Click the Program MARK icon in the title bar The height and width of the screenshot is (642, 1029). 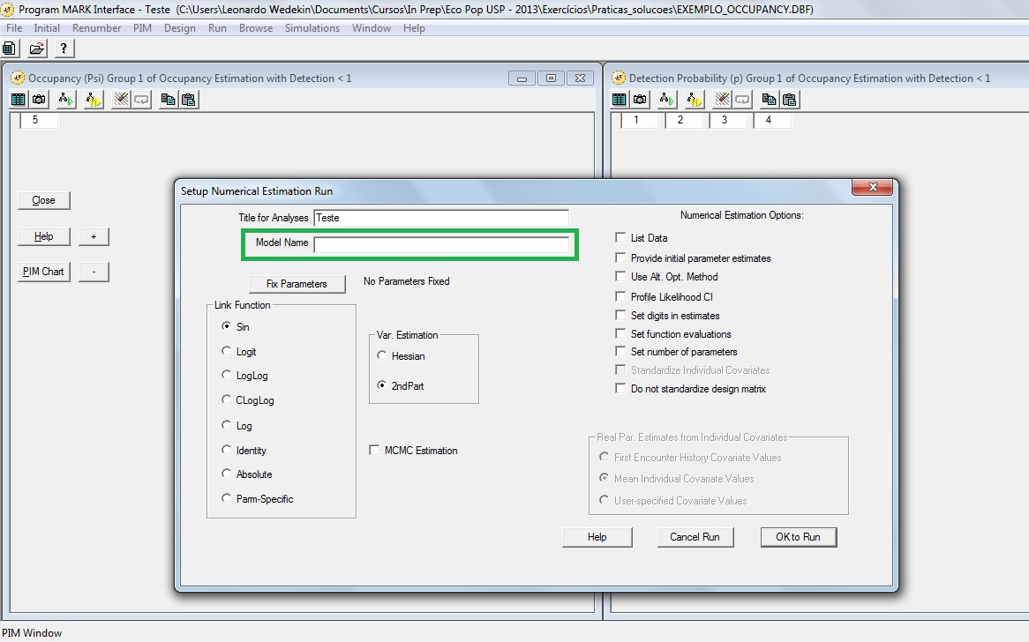[8, 9]
